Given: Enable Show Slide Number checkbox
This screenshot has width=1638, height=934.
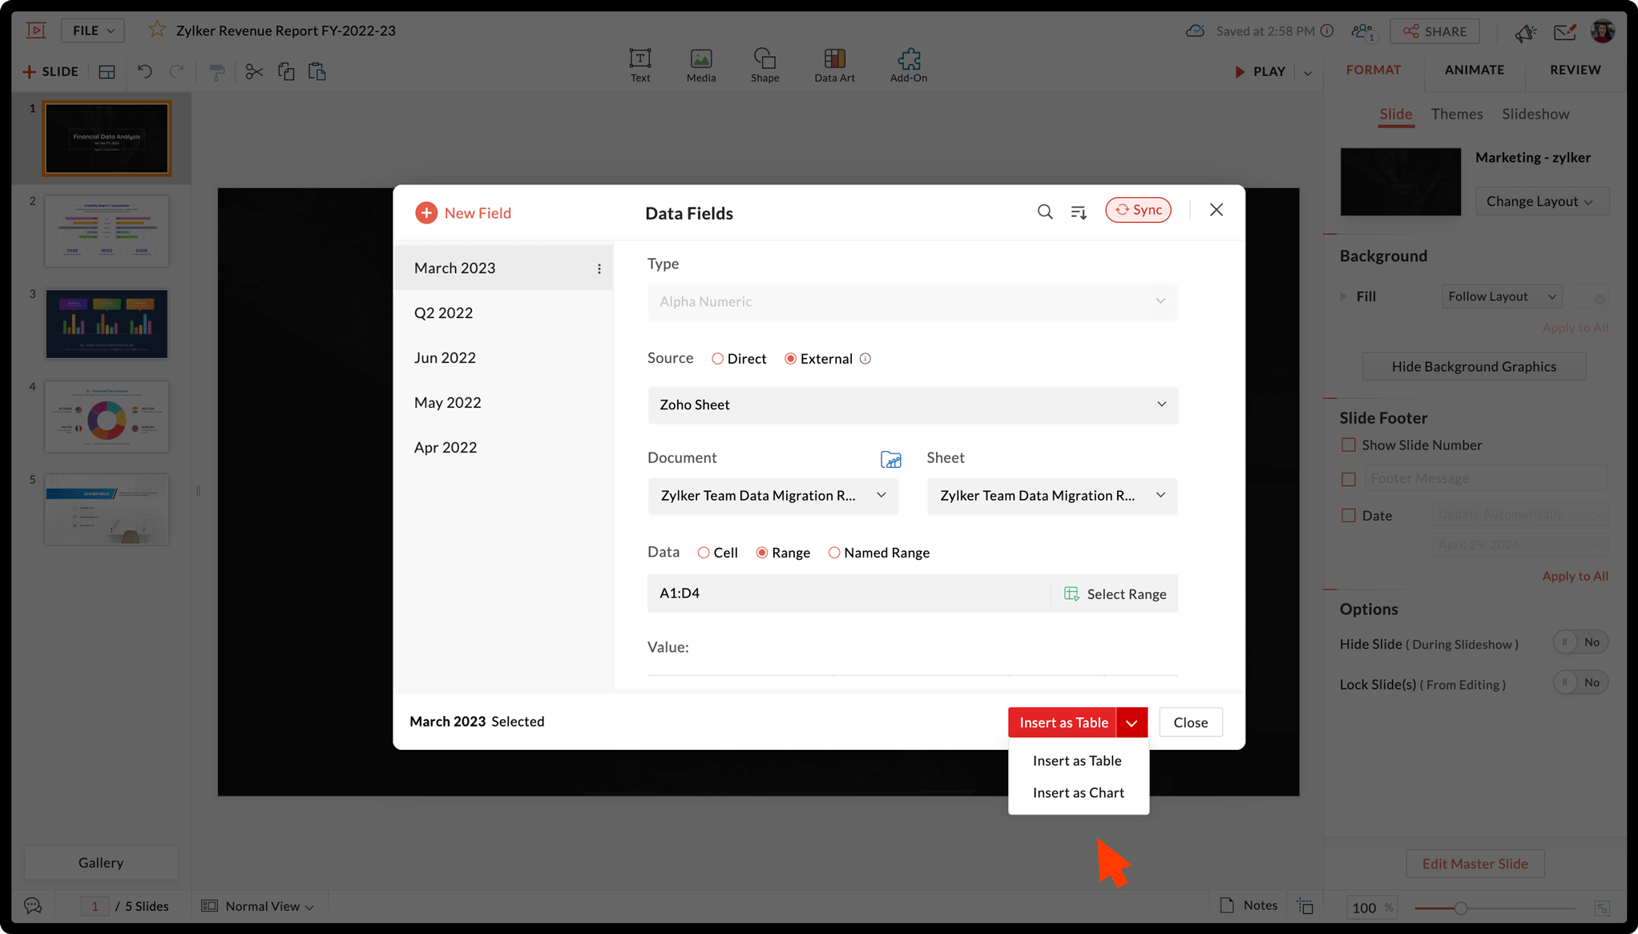Looking at the screenshot, I should pyautogui.click(x=1348, y=445).
